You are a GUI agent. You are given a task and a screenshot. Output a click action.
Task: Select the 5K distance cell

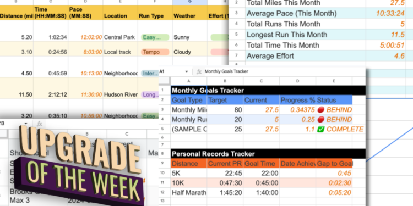click(188, 173)
